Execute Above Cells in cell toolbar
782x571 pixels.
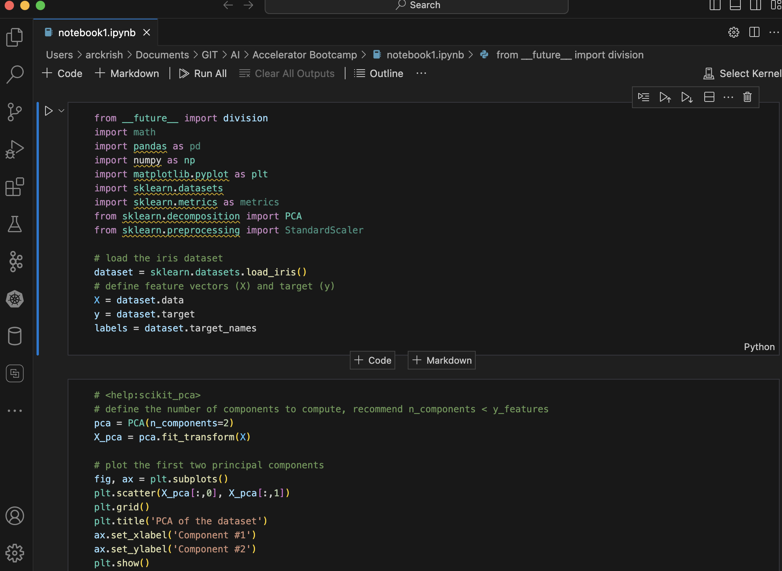(x=665, y=97)
